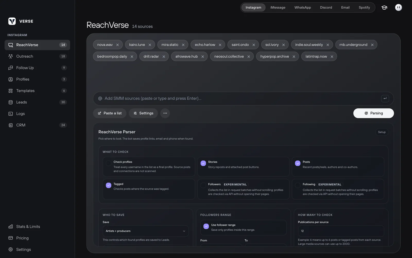Switch to the Email tab

(x=345, y=7)
